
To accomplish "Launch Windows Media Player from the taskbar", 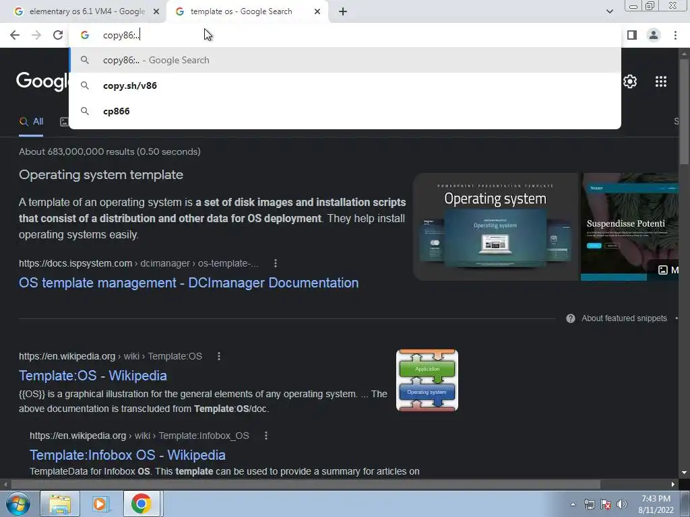I will pos(101,504).
